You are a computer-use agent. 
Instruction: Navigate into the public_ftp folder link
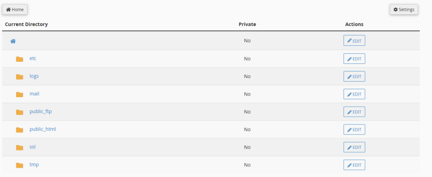tap(41, 112)
